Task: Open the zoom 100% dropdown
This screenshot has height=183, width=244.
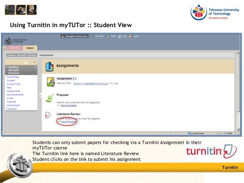Action: coord(235,133)
